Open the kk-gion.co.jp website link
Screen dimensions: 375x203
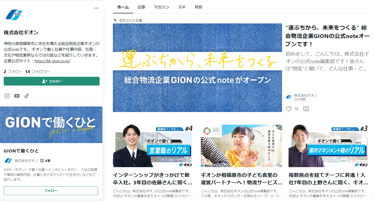(52, 61)
